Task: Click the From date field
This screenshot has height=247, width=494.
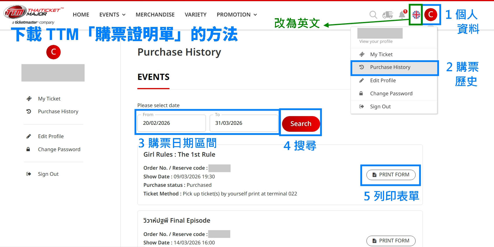Action: tap(172, 123)
